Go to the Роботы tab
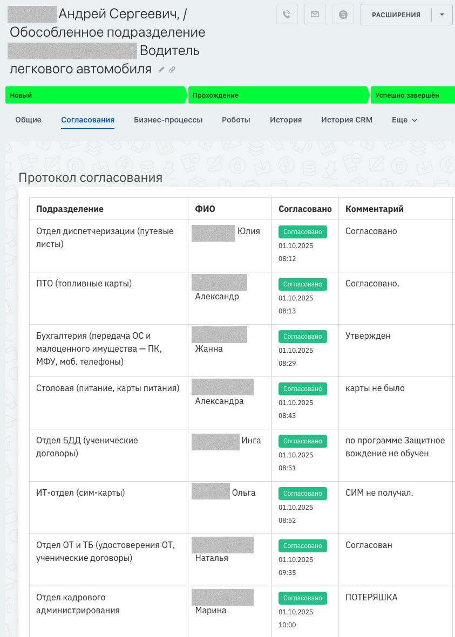455x637 pixels. pyautogui.click(x=236, y=120)
